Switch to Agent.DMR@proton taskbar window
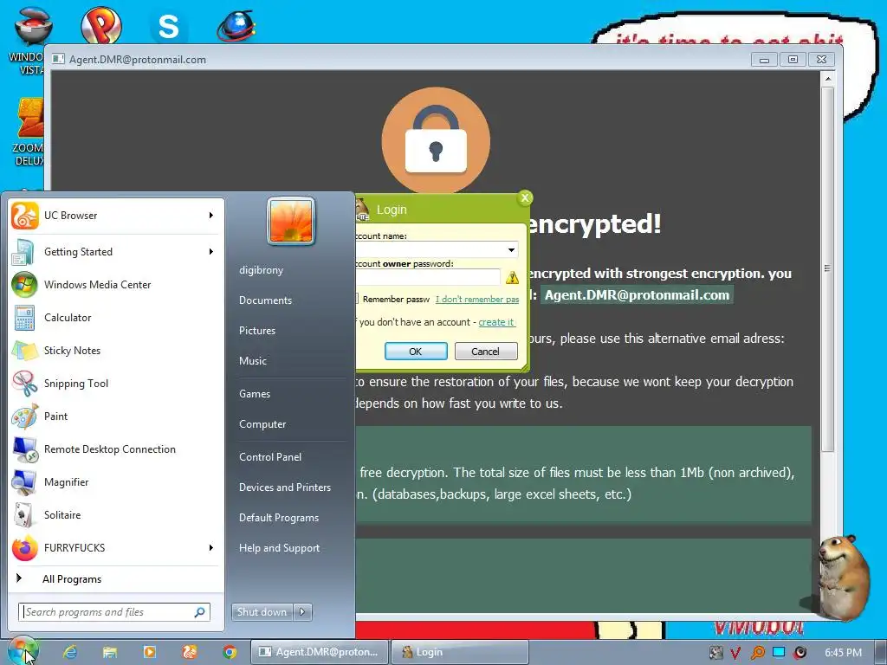This screenshot has width=887, height=665. [x=320, y=652]
